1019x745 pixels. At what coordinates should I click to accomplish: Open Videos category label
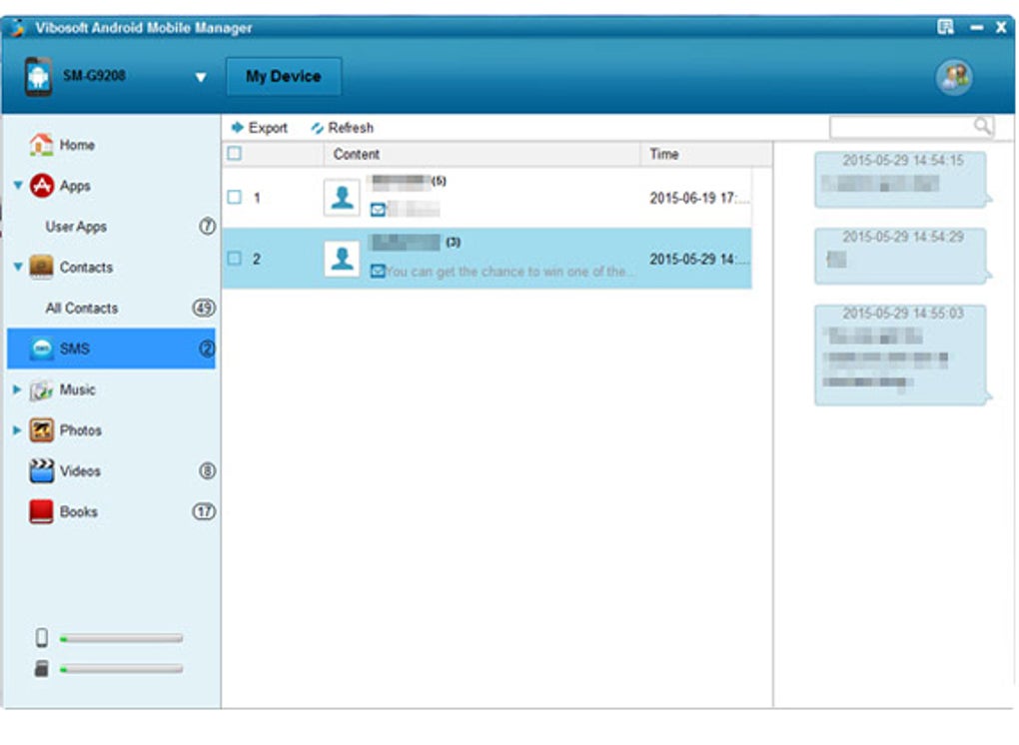(x=80, y=471)
